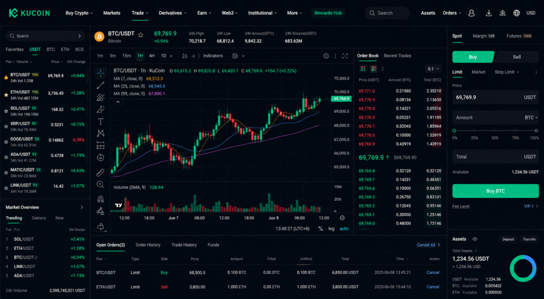Open the chart layout template icon
Screen dimensions: 544x299
click(235, 56)
